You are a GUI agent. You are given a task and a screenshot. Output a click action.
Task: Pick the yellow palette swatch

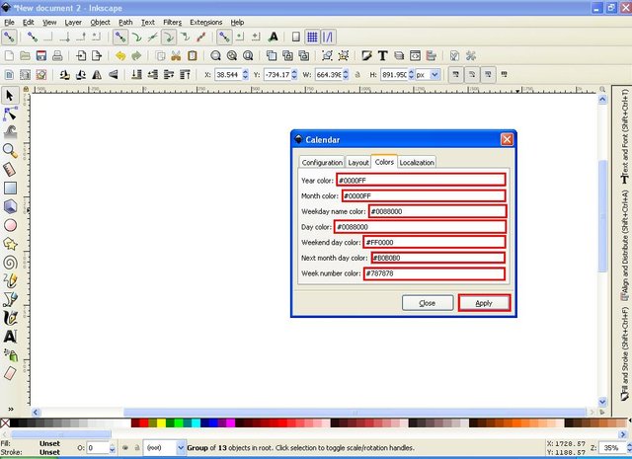(x=161, y=422)
